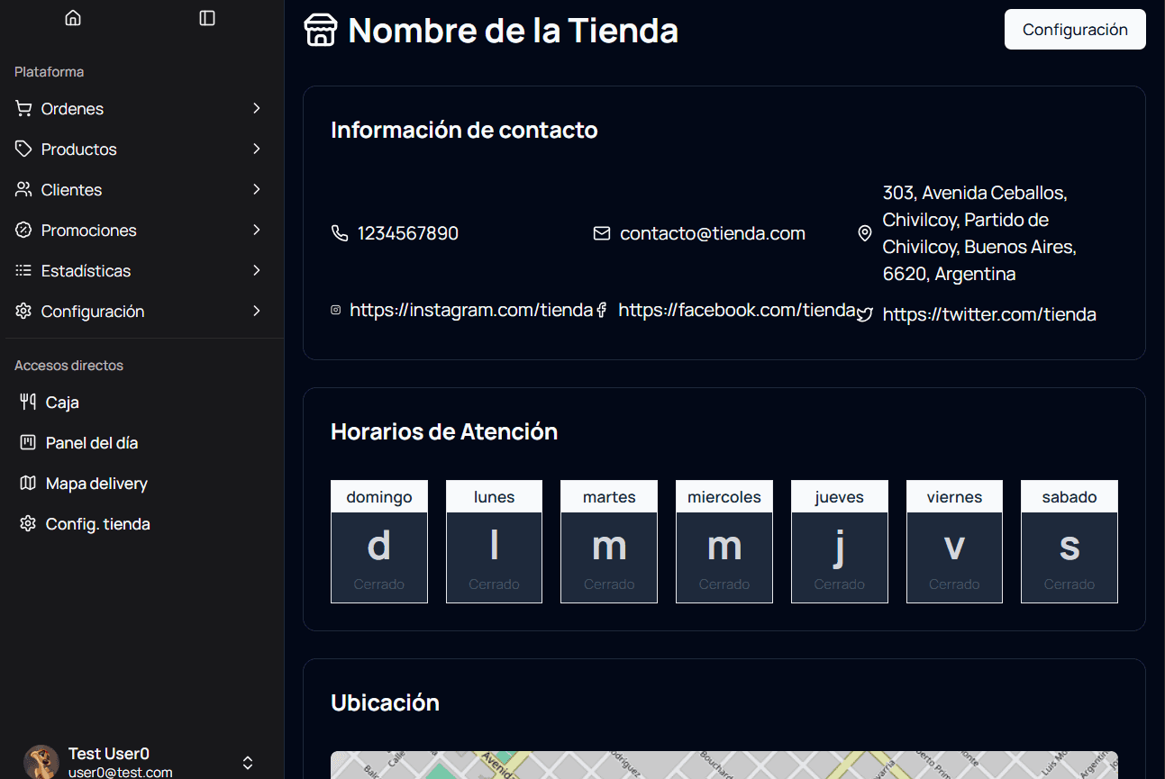1165x779 pixels.
Task: Click the Información de contacto heading
Action: point(464,130)
